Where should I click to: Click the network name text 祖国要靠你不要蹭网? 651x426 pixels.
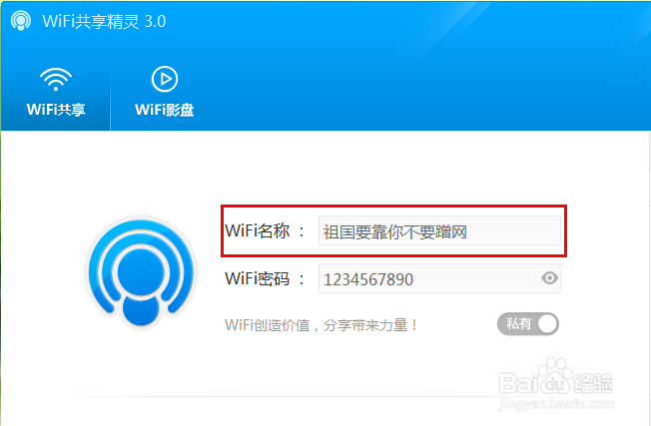[395, 231]
